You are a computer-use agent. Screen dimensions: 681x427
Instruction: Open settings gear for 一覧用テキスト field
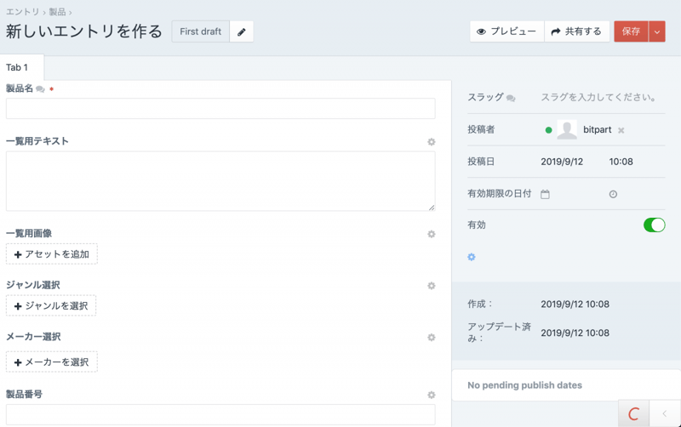tap(432, 142)
